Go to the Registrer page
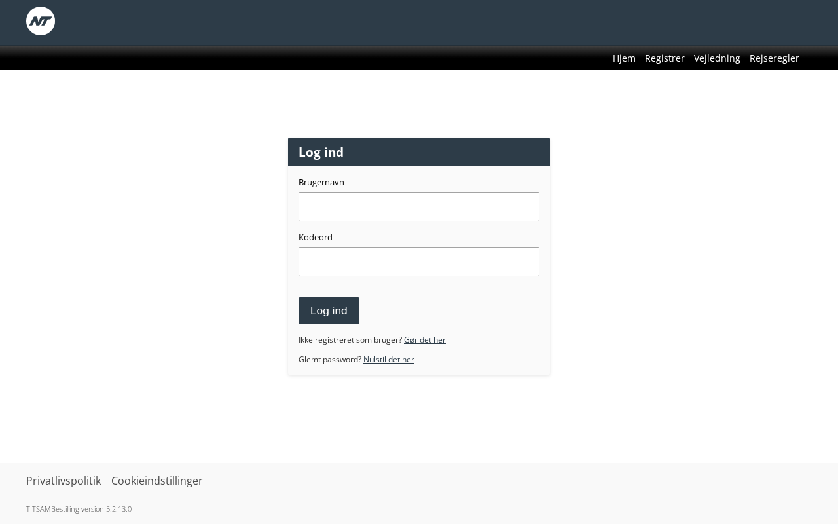Screen dimensions: 838x524 tap(665, 58)
